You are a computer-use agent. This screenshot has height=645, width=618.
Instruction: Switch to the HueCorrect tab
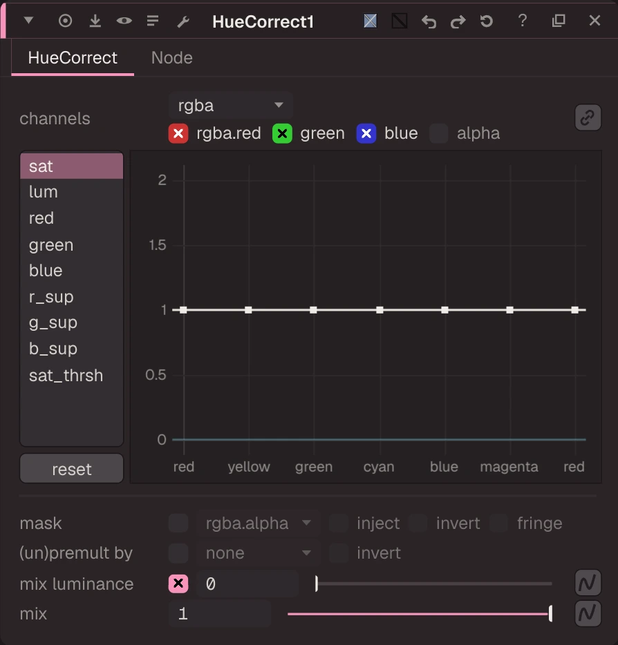[73, 58]
